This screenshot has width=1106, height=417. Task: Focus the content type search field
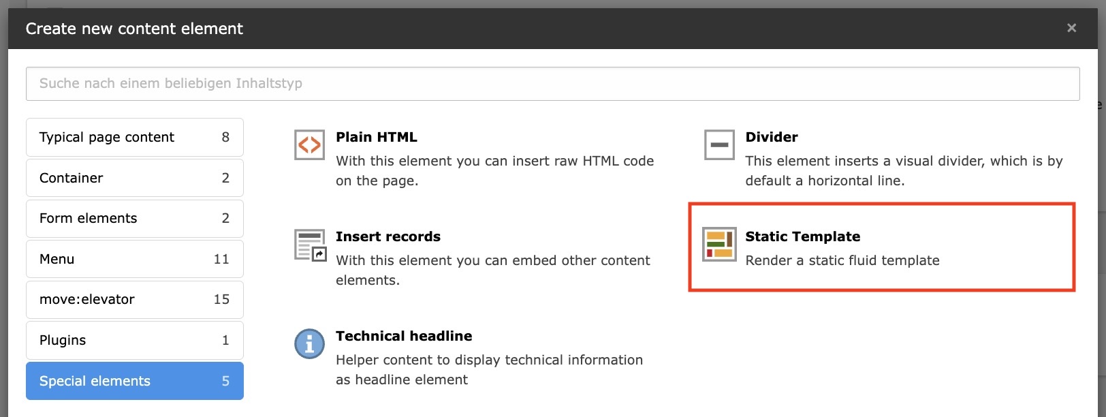(x=552, y=84)
